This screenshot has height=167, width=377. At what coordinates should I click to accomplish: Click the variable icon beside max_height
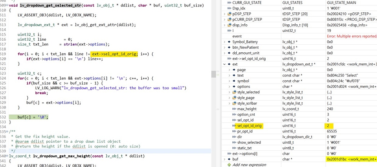coord(234,109)
